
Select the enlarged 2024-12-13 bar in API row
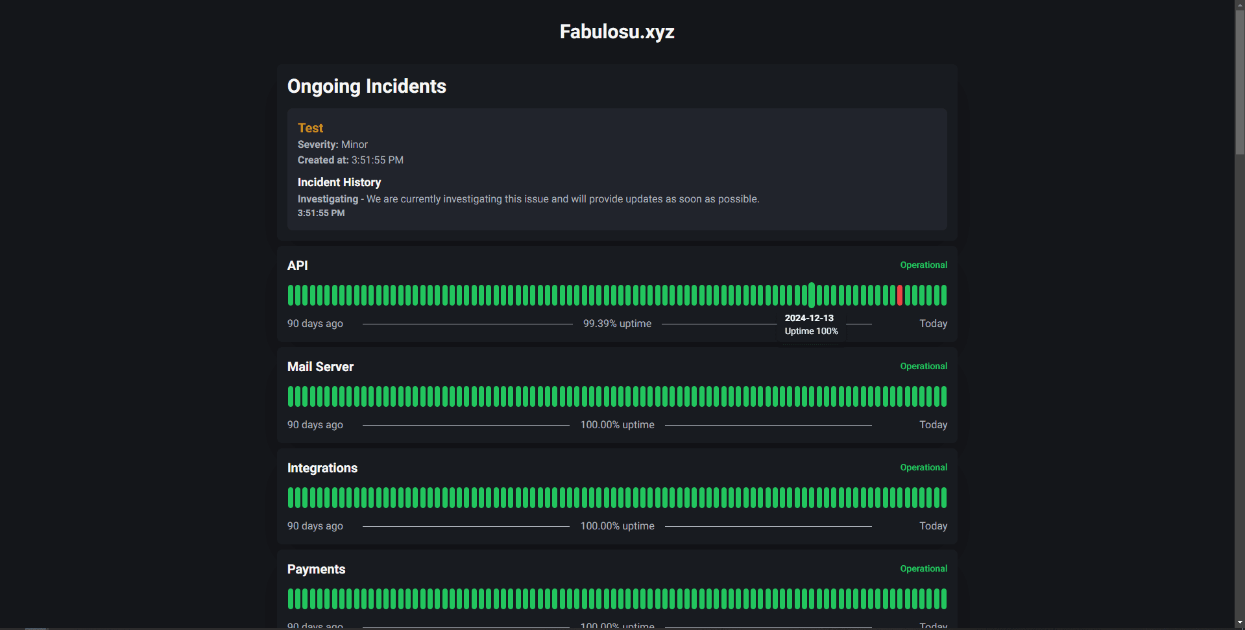(812, 295)
